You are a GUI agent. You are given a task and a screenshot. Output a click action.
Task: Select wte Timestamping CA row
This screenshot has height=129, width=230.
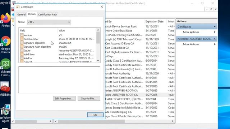click(x=140, y=112)
